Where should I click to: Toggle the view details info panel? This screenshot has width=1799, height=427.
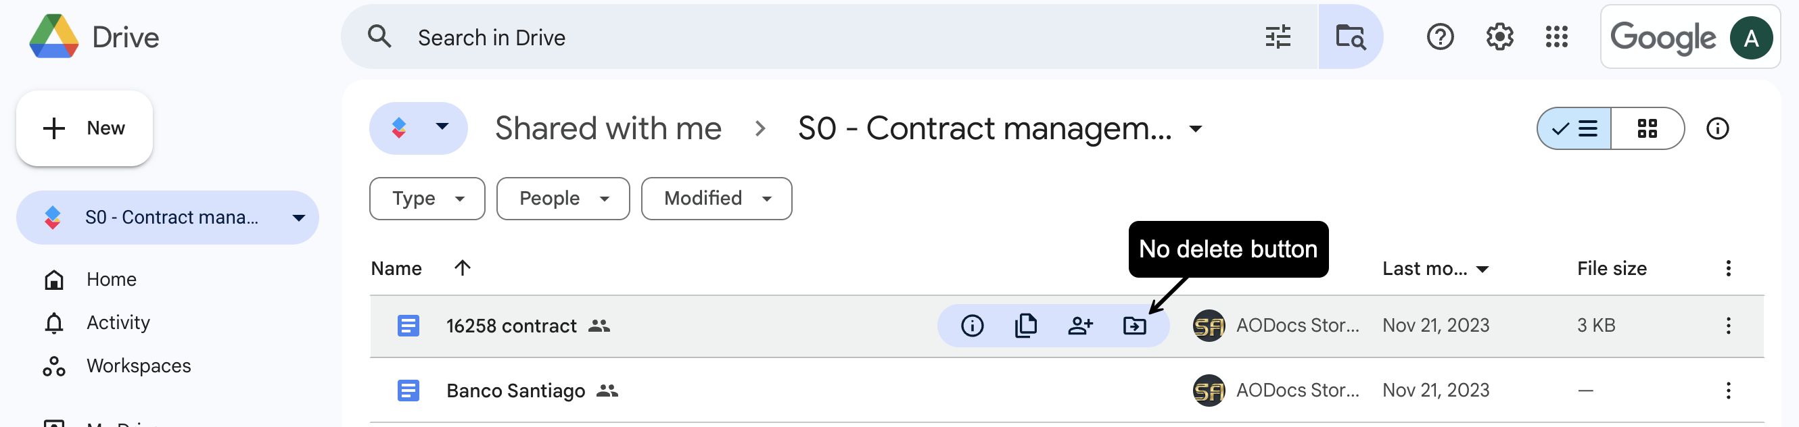pos(1717,128)
